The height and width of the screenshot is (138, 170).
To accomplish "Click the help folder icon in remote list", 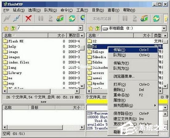I will click(x=5, y=46).
